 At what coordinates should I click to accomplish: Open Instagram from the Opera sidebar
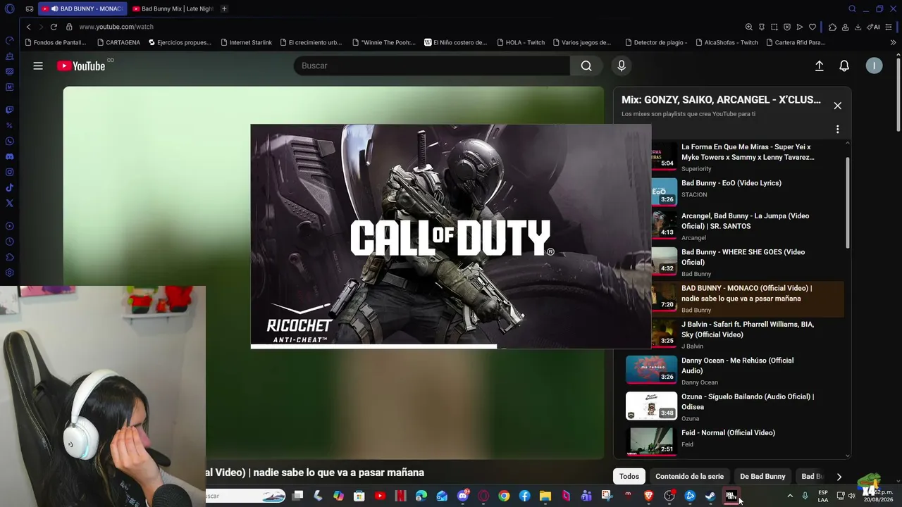(10, 172)
